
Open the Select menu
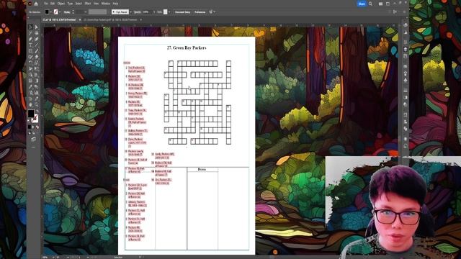point(79,4)
